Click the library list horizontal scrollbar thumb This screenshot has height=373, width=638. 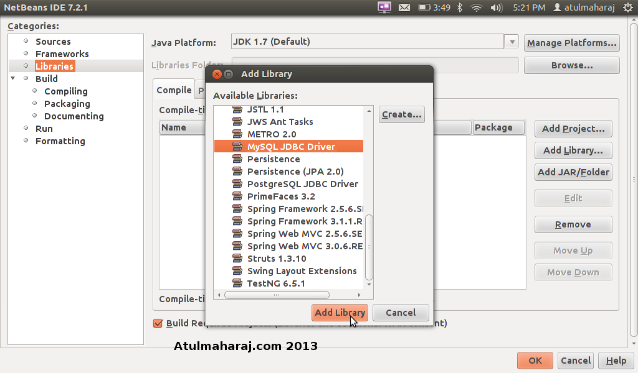(277, 295)
